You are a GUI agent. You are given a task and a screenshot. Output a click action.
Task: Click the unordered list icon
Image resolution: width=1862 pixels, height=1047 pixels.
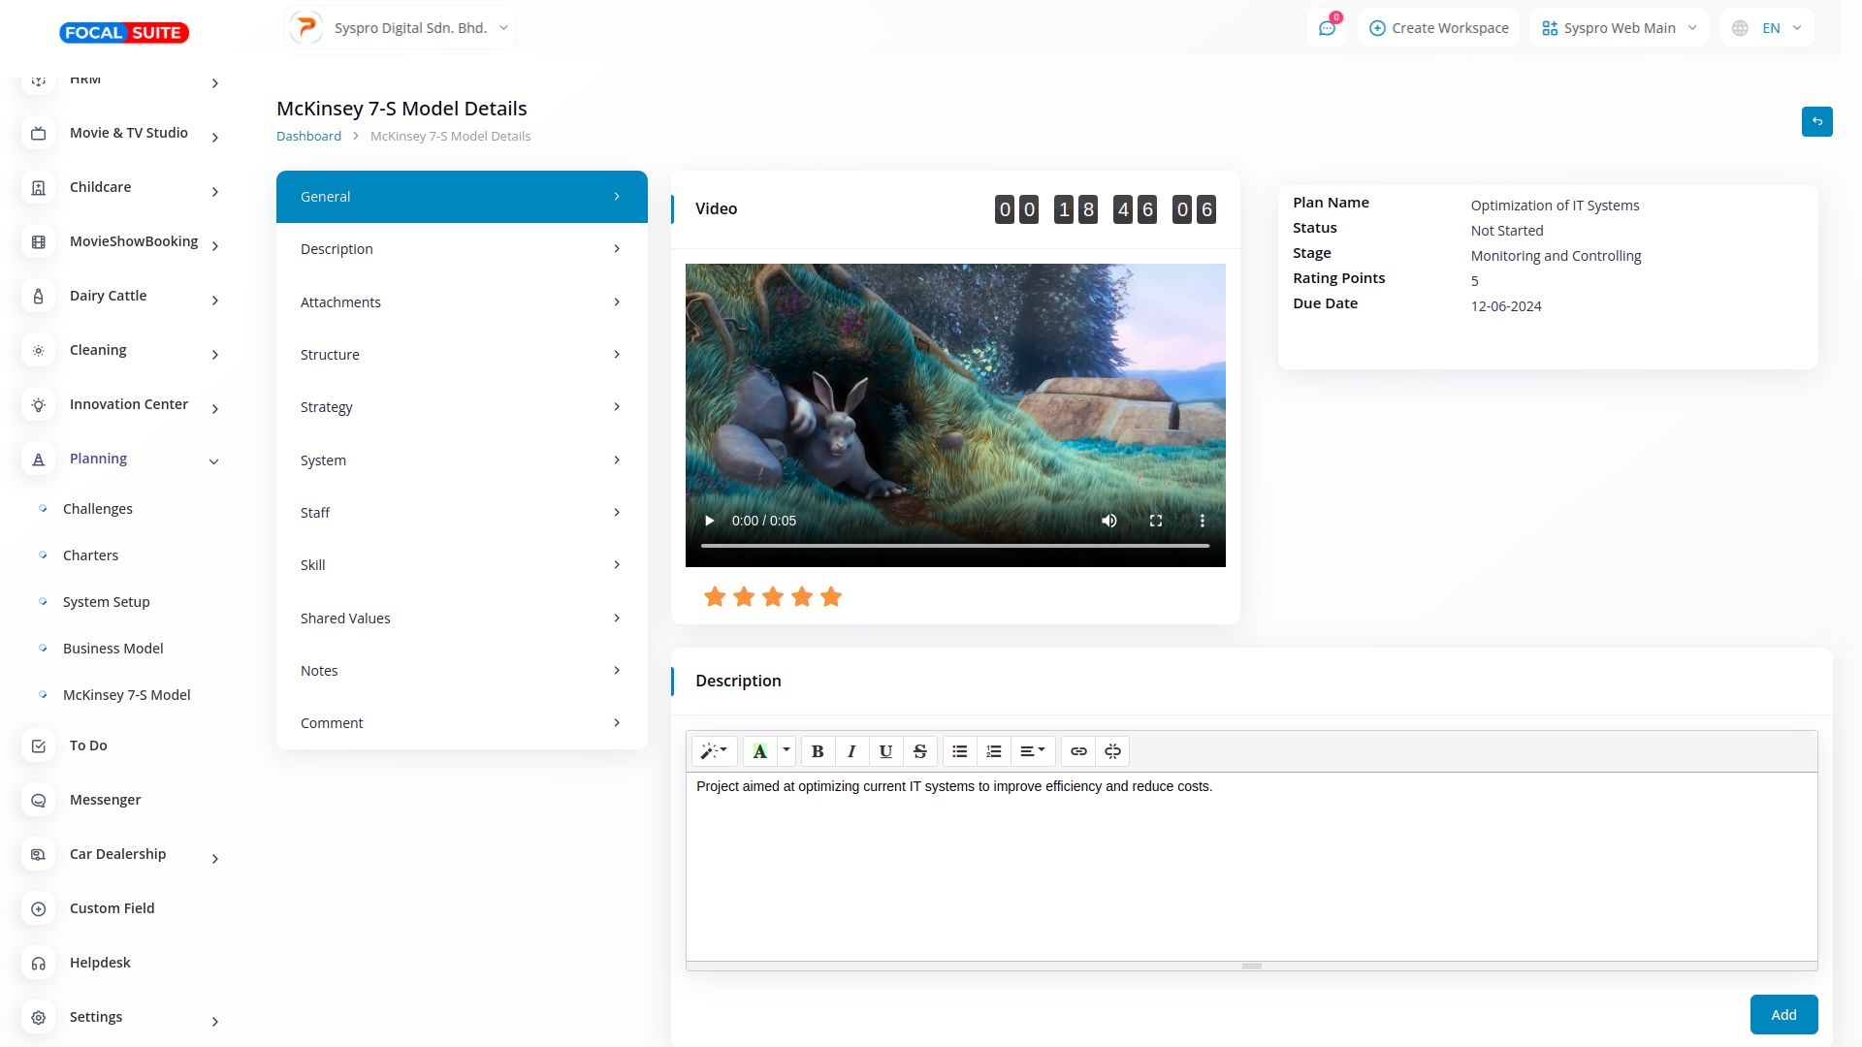[x=959, y=751]
